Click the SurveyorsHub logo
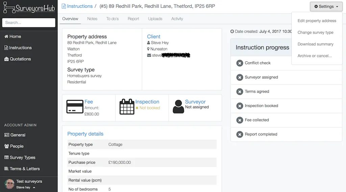 pos(29,8)
